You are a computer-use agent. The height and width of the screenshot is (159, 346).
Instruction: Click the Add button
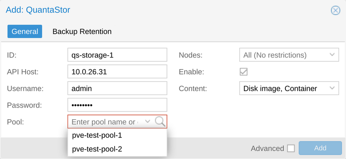tap(320, 148)
